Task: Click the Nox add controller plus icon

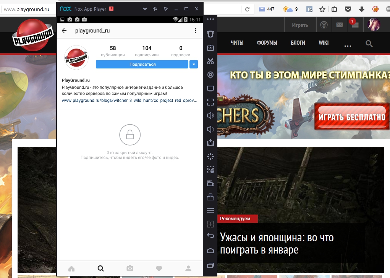Action: 210,224
